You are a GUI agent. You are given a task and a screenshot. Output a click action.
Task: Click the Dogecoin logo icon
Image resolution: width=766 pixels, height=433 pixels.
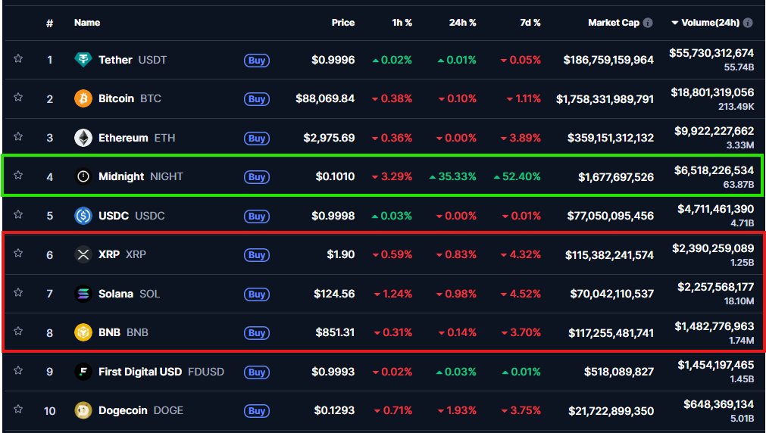click(x=83, y=411)
